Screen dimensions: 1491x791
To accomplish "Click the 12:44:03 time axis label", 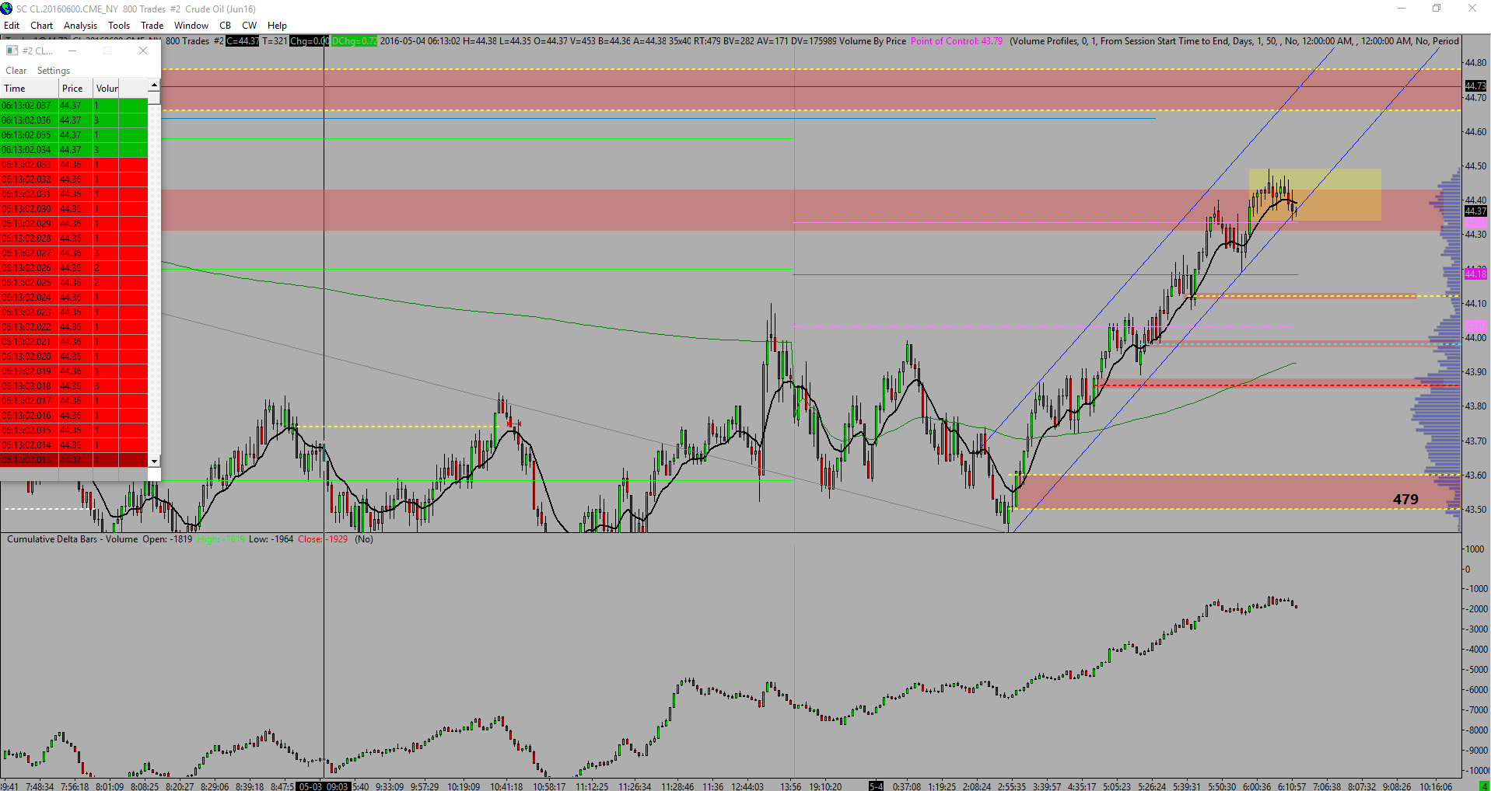I will (x=747, y=786).
